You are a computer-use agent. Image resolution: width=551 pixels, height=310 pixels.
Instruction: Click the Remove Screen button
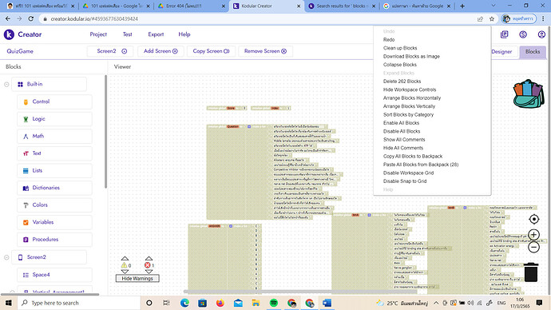265,51
